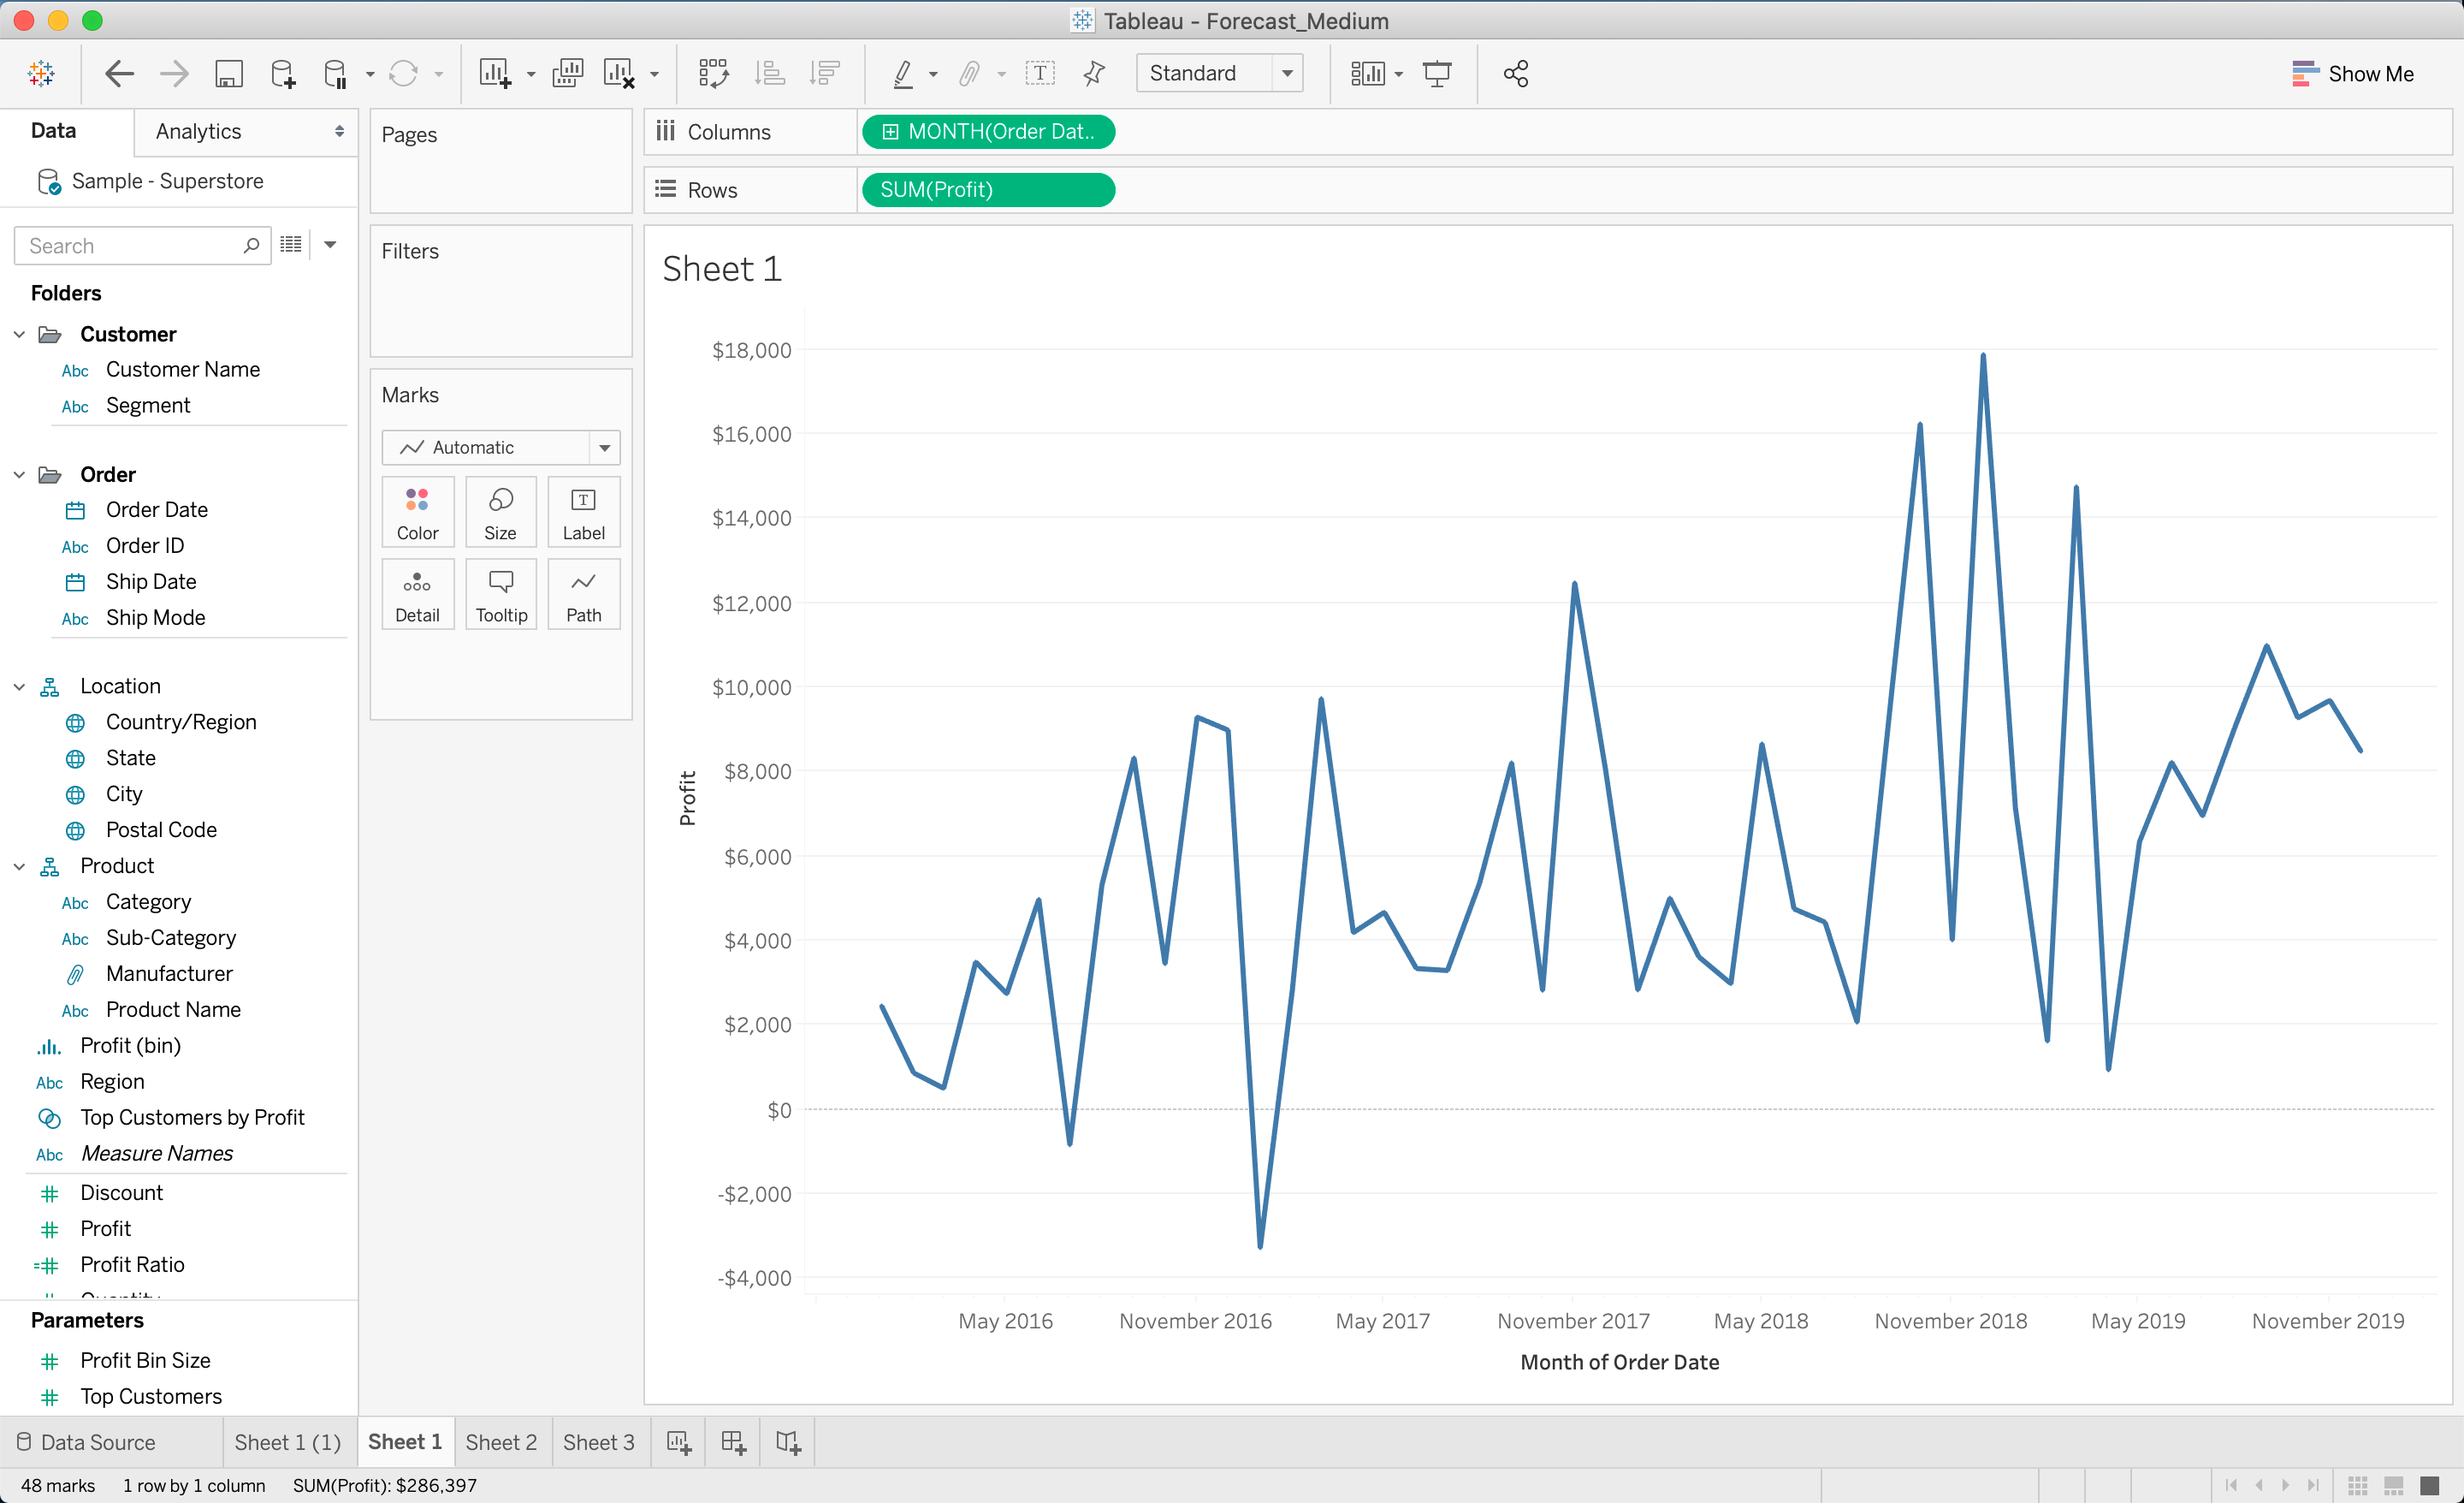Click the Group members paperclip icon
Screen dimensions: 2464x1503
pyautogui.click(x=968, y=73)
